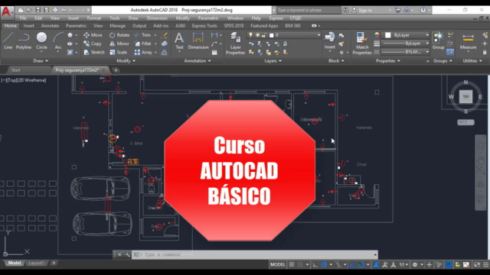Click the Plot printer icon in quick access toolbar

55,10
